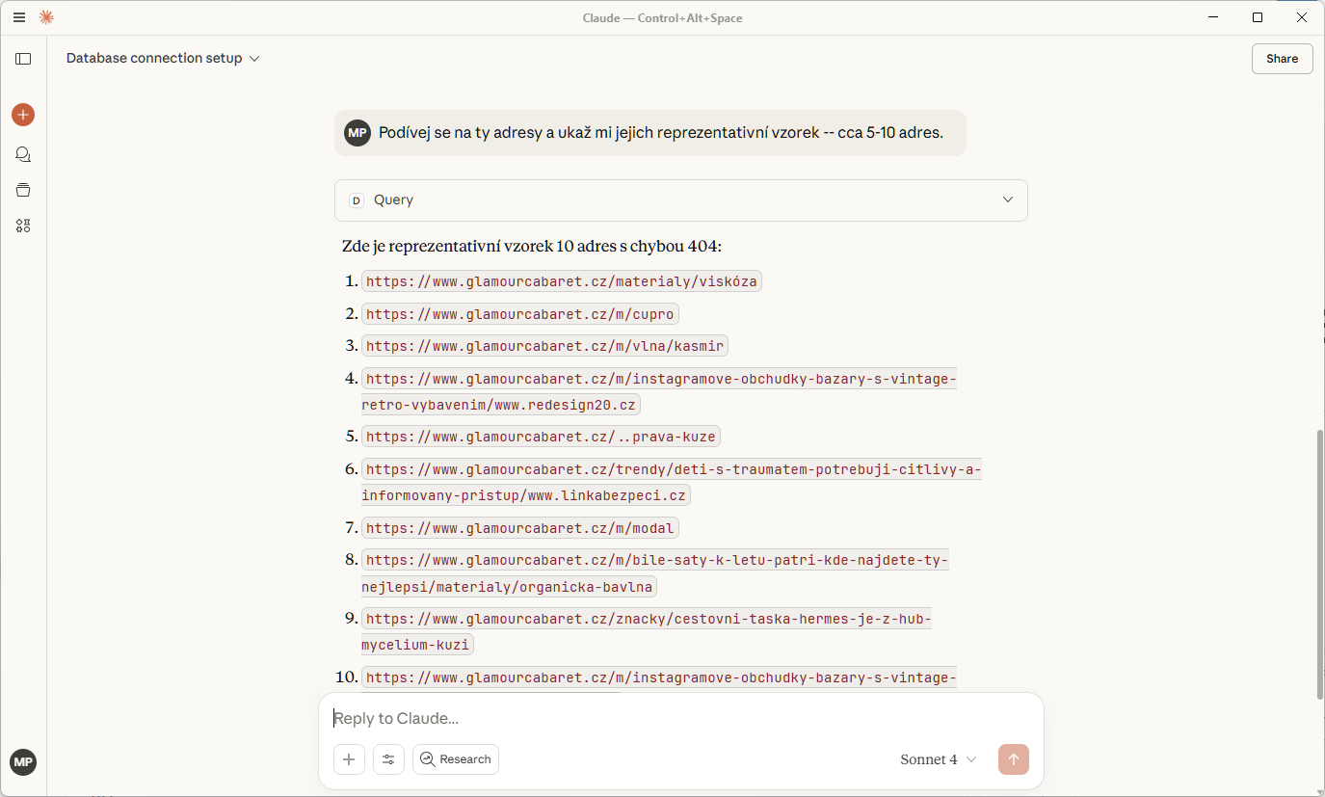
Task: Open the hamburger menu in title bar
Action: coord(19,17)
